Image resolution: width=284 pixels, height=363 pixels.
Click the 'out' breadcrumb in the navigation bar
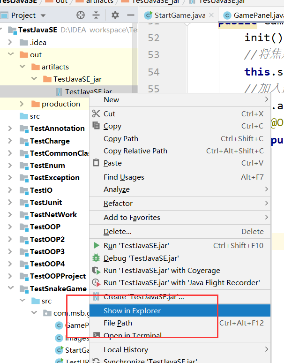[61, 1]
